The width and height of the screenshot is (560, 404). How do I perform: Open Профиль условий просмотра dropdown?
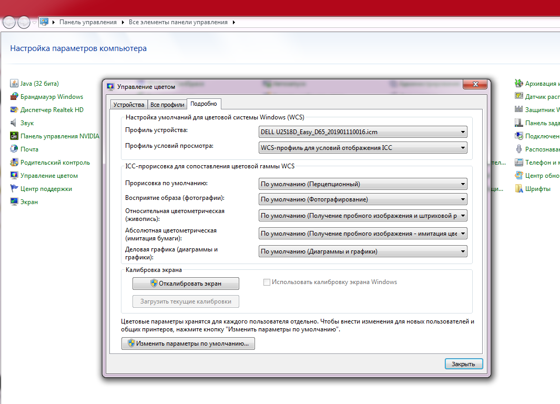click(x=363, y=148)
